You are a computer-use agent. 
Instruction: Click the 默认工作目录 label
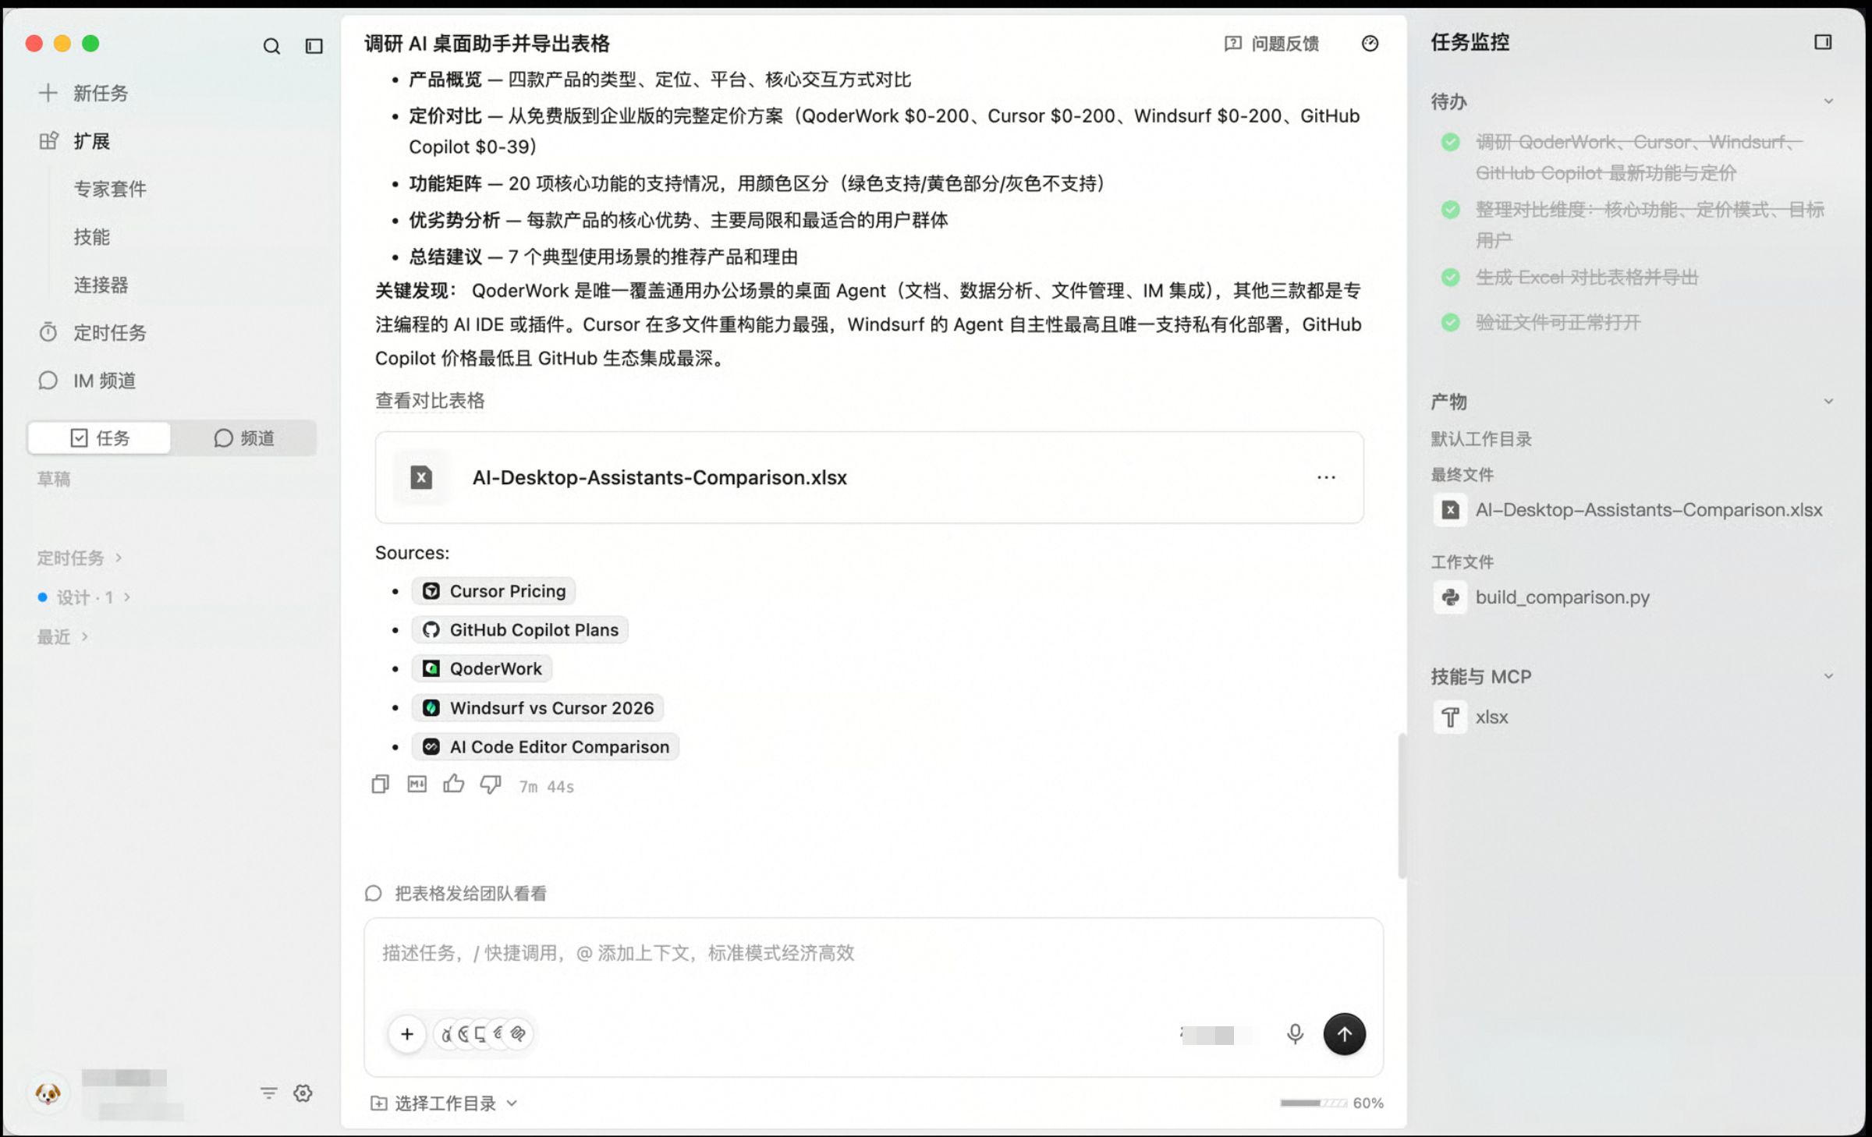[x=1481, y=439]
